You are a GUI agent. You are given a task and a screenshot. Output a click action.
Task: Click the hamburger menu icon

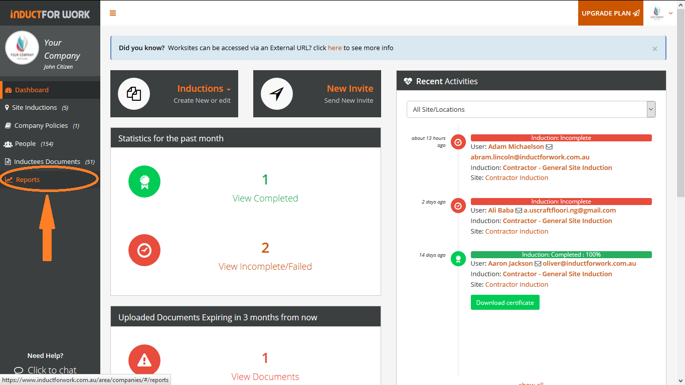tap(113, 13)
